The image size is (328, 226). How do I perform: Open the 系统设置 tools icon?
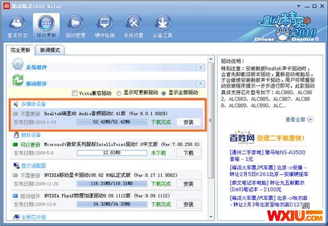[x=134, y=23]
